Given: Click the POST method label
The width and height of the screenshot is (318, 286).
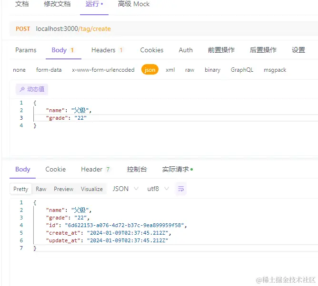Looking at the screenshot, I should coord(23,29).
